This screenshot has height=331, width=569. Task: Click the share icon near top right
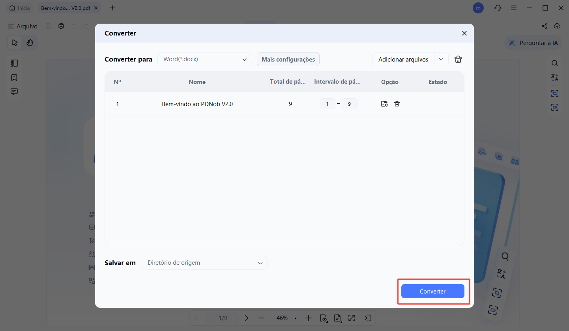tap(545, 26)
